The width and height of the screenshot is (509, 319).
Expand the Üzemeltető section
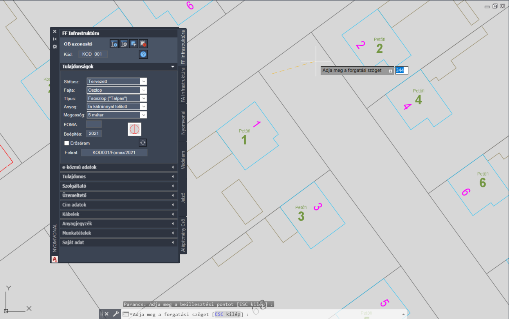click(118, 196)
